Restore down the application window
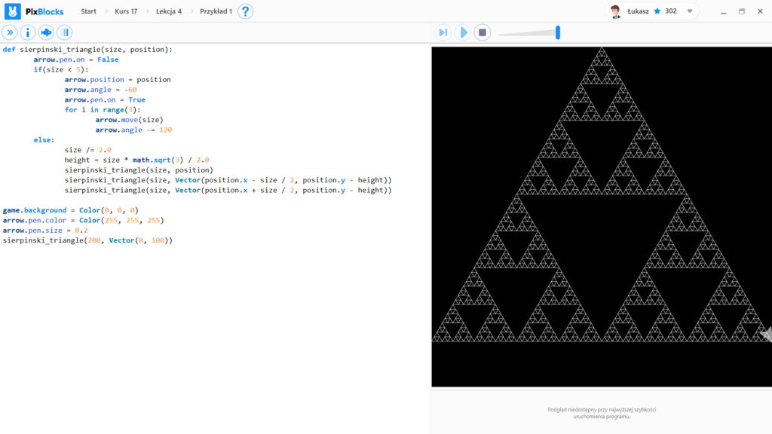The height and width of the screenshot is (434, 772). 741,11
